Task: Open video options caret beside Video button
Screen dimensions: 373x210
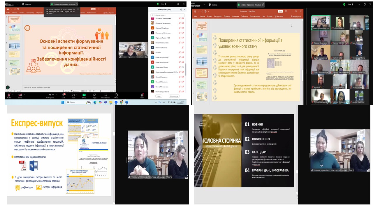Action: pyautogui.click(x=24, y=94)
